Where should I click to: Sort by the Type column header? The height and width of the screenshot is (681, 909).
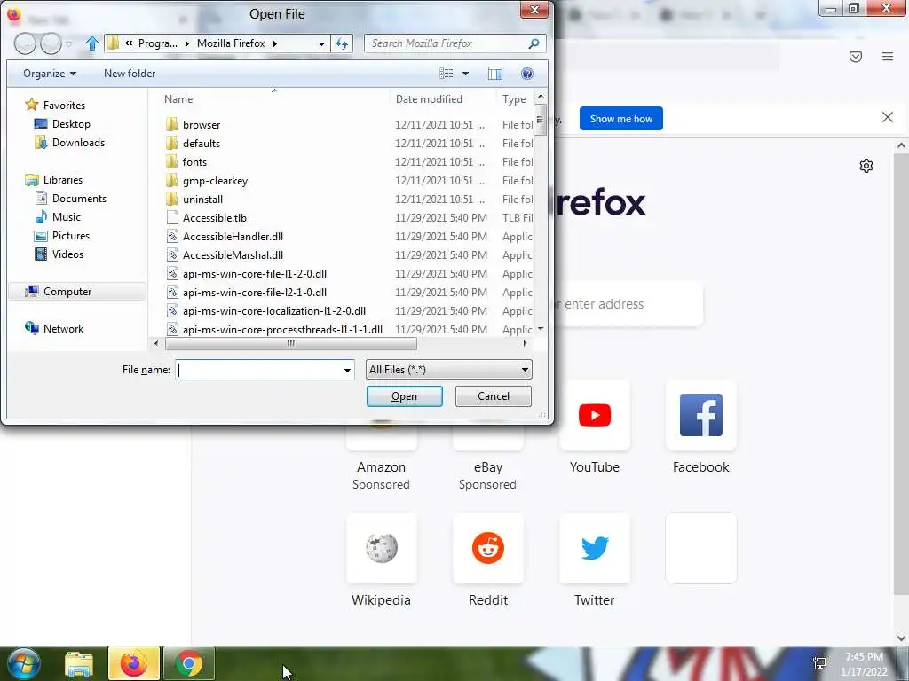coord(514,99)
